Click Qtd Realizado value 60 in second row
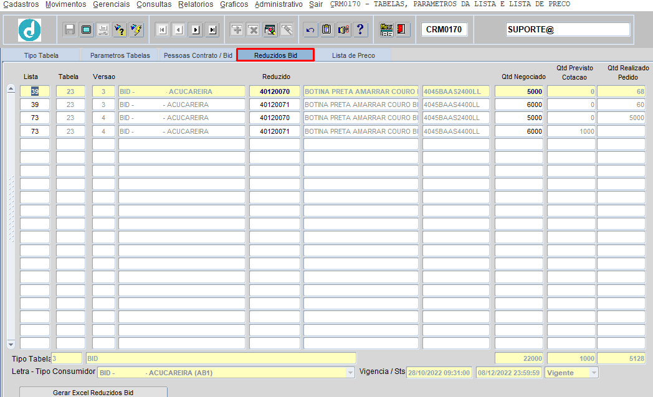653x397 pixels. (621, 105)
